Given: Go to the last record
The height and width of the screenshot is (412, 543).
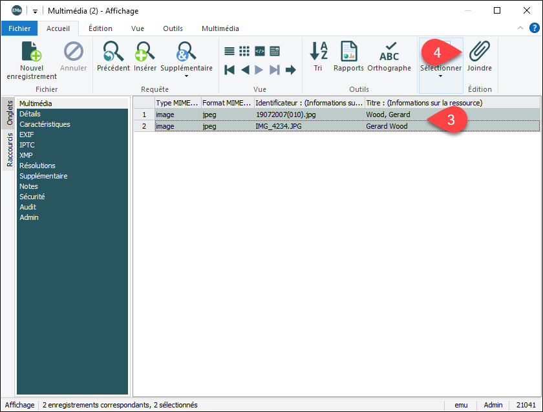Looking at the screenshot, I should pos(275,70).
